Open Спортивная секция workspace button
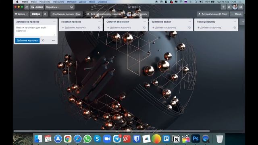 point(66,14)
